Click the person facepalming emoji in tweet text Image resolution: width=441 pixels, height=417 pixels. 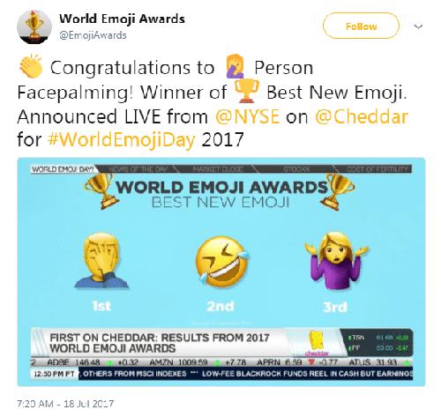[235, 66]
